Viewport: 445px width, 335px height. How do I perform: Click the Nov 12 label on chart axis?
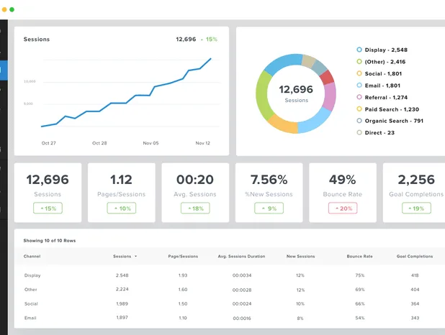[202, 143]
